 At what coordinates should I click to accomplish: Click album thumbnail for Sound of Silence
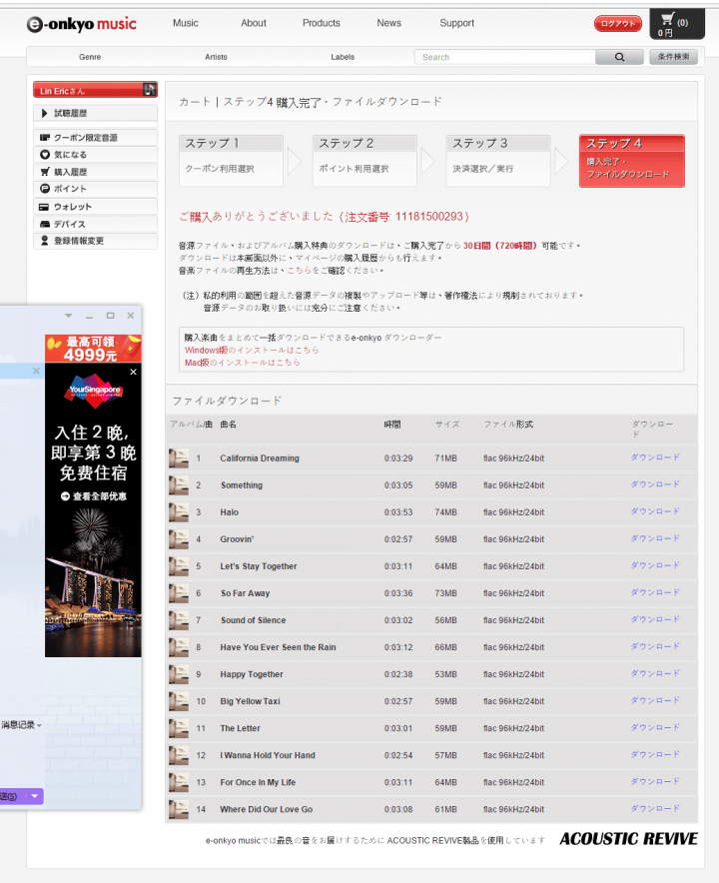click(x=179, y=620)
